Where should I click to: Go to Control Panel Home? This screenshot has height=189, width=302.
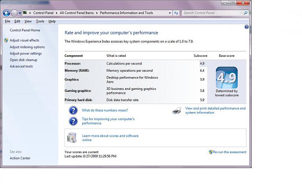pyautogui.click(x=25, y=30)
